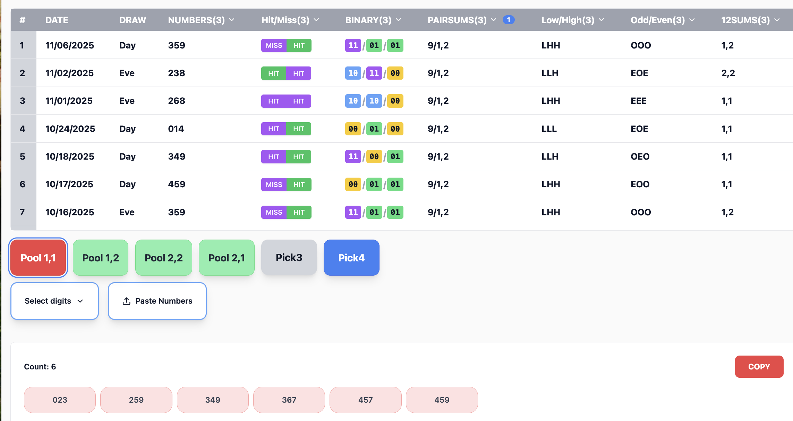
Task: Click the yellow 00 badge in row 2
Action: coord(395,73)
